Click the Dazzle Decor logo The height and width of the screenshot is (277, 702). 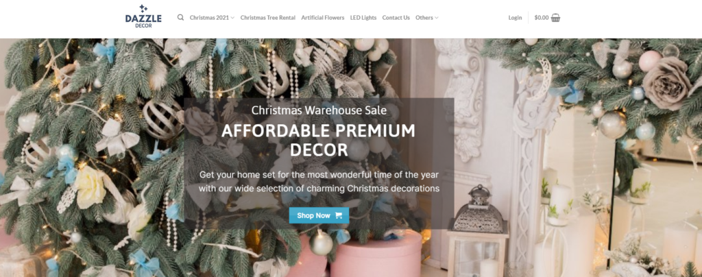143,16
